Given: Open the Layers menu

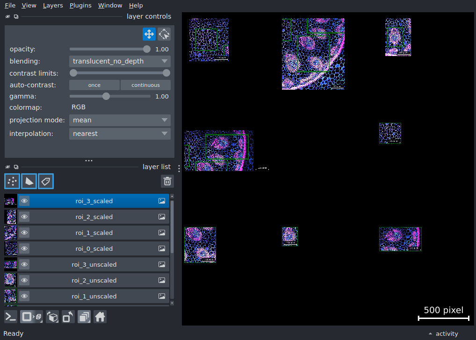Looking at the screenshot, I should (x=53, y=6).
